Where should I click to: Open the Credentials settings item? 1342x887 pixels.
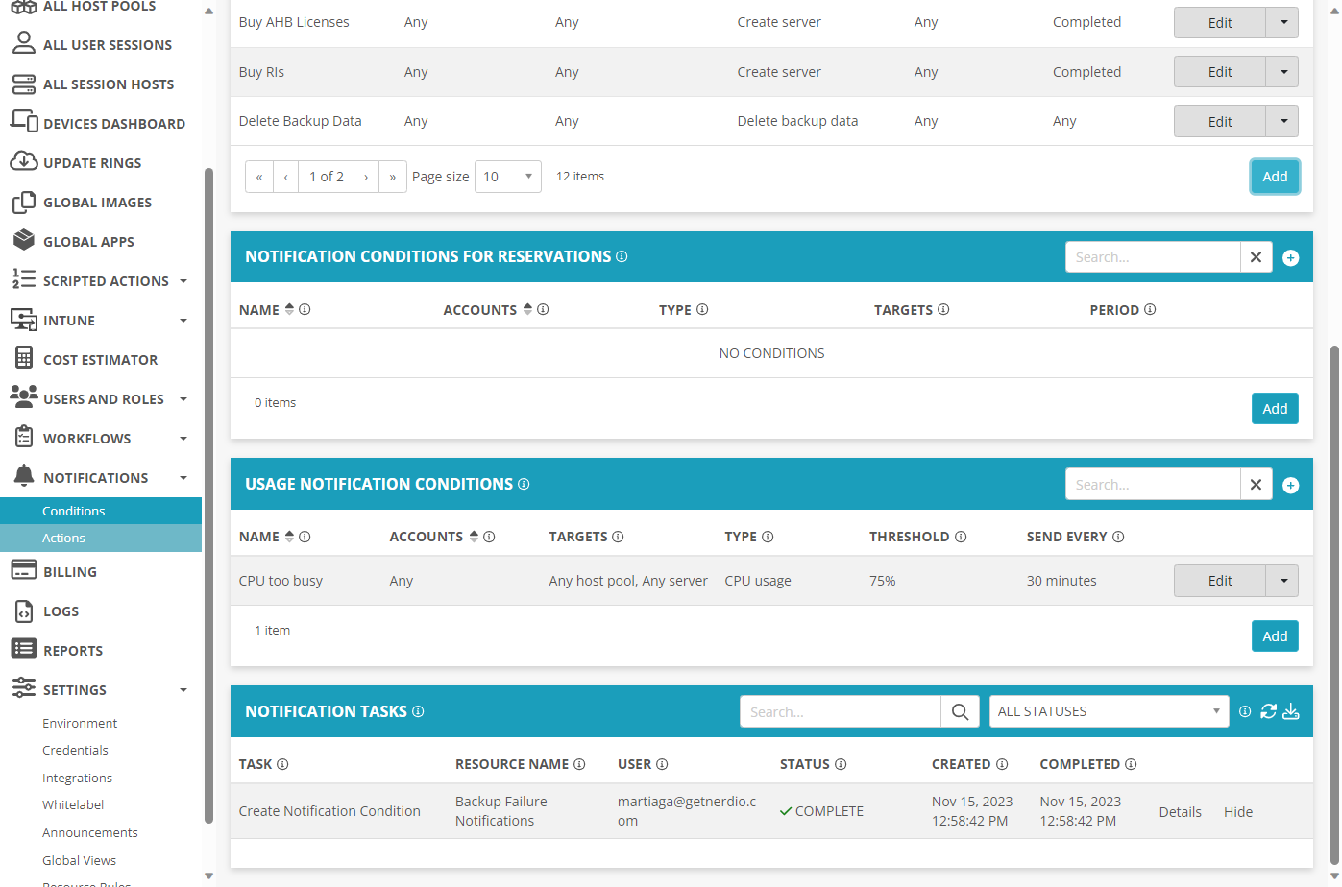coord(75,750)
